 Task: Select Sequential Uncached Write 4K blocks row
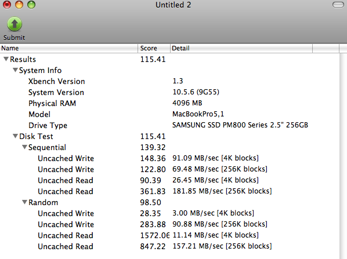click(169, 158)
